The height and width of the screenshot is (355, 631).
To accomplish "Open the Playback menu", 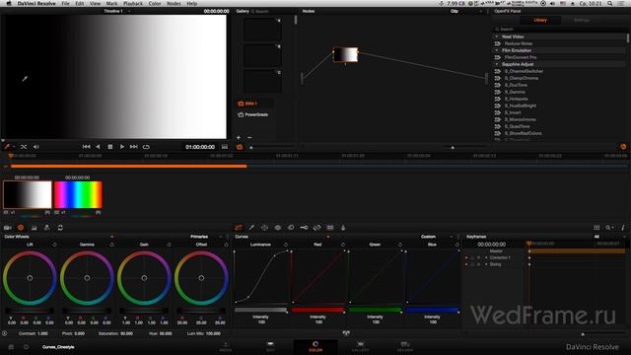I will [x=133, y=3].
